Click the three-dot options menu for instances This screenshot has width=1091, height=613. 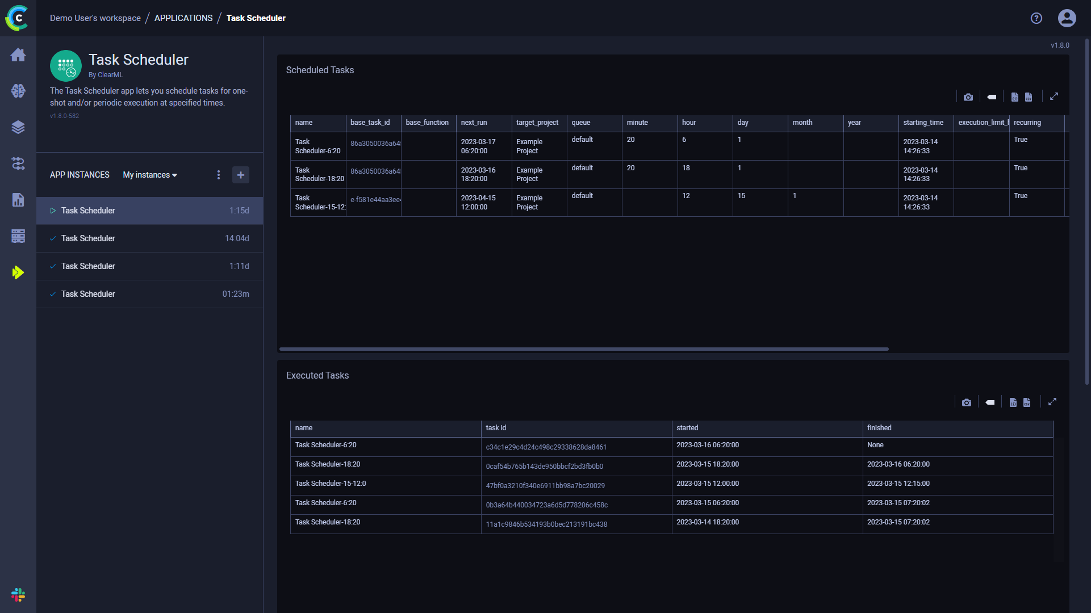pos(219,174)
